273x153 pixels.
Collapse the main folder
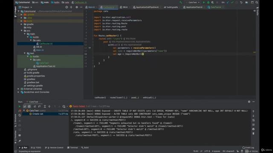[25, 34]
